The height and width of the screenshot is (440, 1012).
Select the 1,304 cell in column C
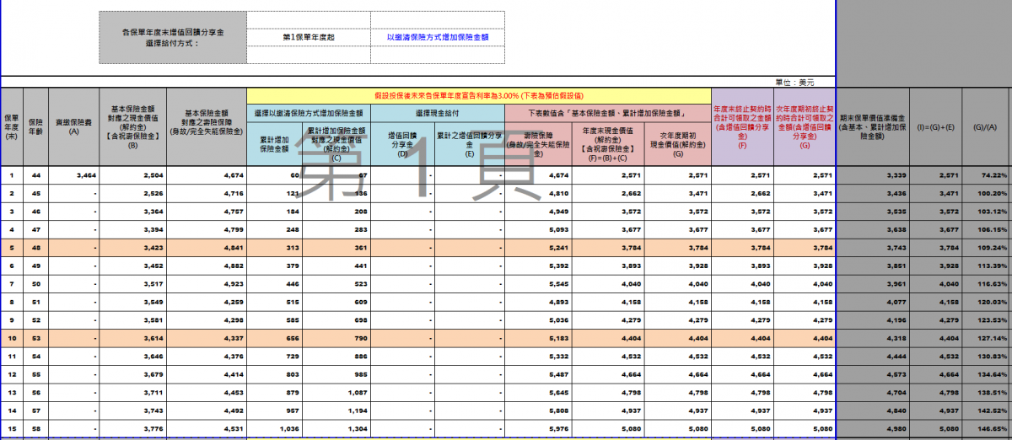coord(336,429)
